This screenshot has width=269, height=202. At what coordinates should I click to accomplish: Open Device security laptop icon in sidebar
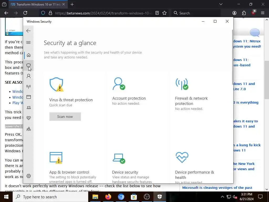coord(28,108)
